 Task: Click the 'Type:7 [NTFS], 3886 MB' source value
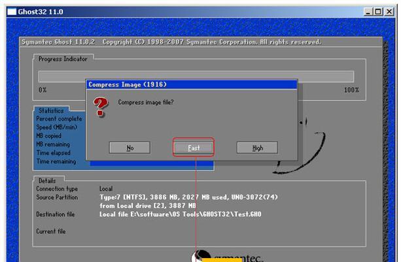click(x=188, y=197)
